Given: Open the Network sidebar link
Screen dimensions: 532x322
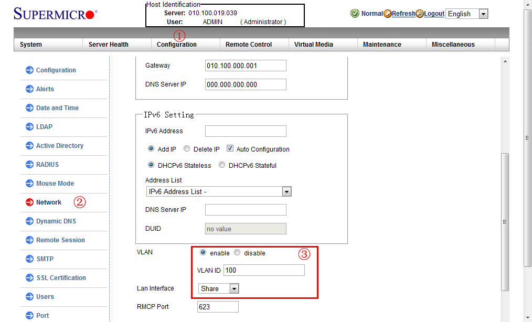Looking at the screenshot, I should click(49, 202).
